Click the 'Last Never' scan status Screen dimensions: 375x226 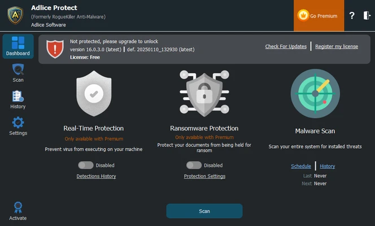pyautogui.click(x=315, y=176)
